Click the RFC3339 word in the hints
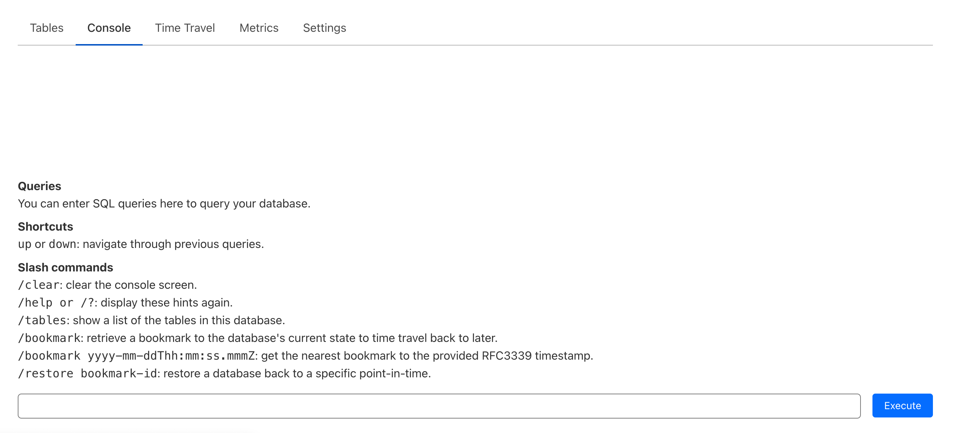 pos(506,356)
